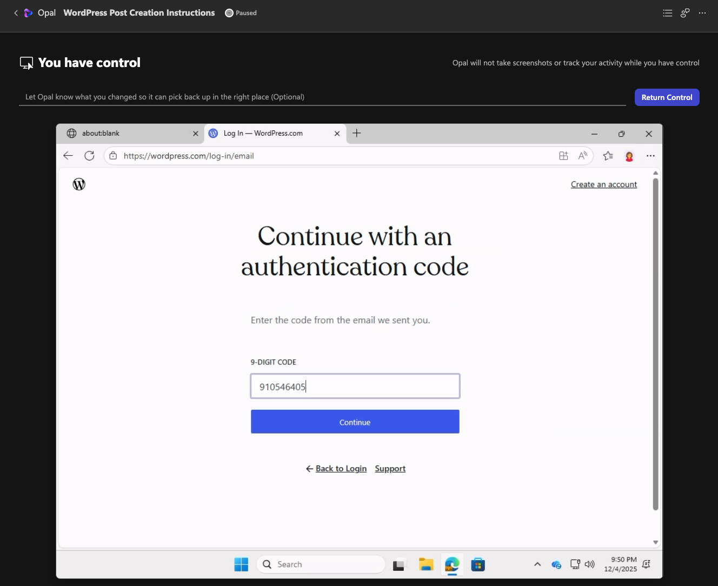Screen dimensions: 718x586
Task: Open browser favorites star icon
Action: tap(608, 156)
